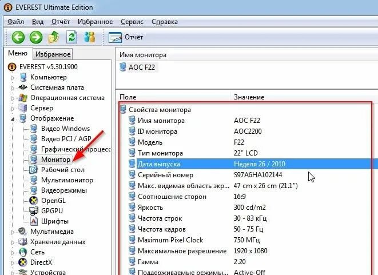Refresh using the green arrows page icon
Screen dimensions: 378x275
click(71, 37)
